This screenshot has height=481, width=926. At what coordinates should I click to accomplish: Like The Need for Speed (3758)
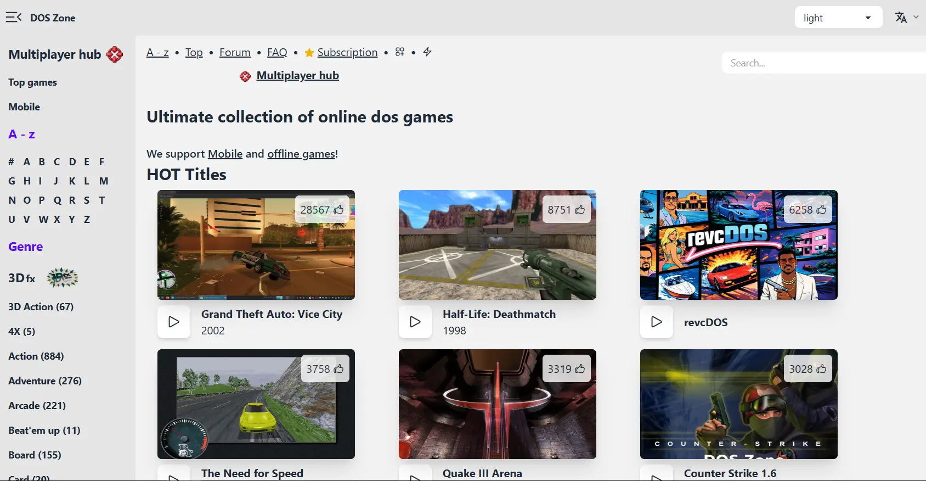click(325, 368)
